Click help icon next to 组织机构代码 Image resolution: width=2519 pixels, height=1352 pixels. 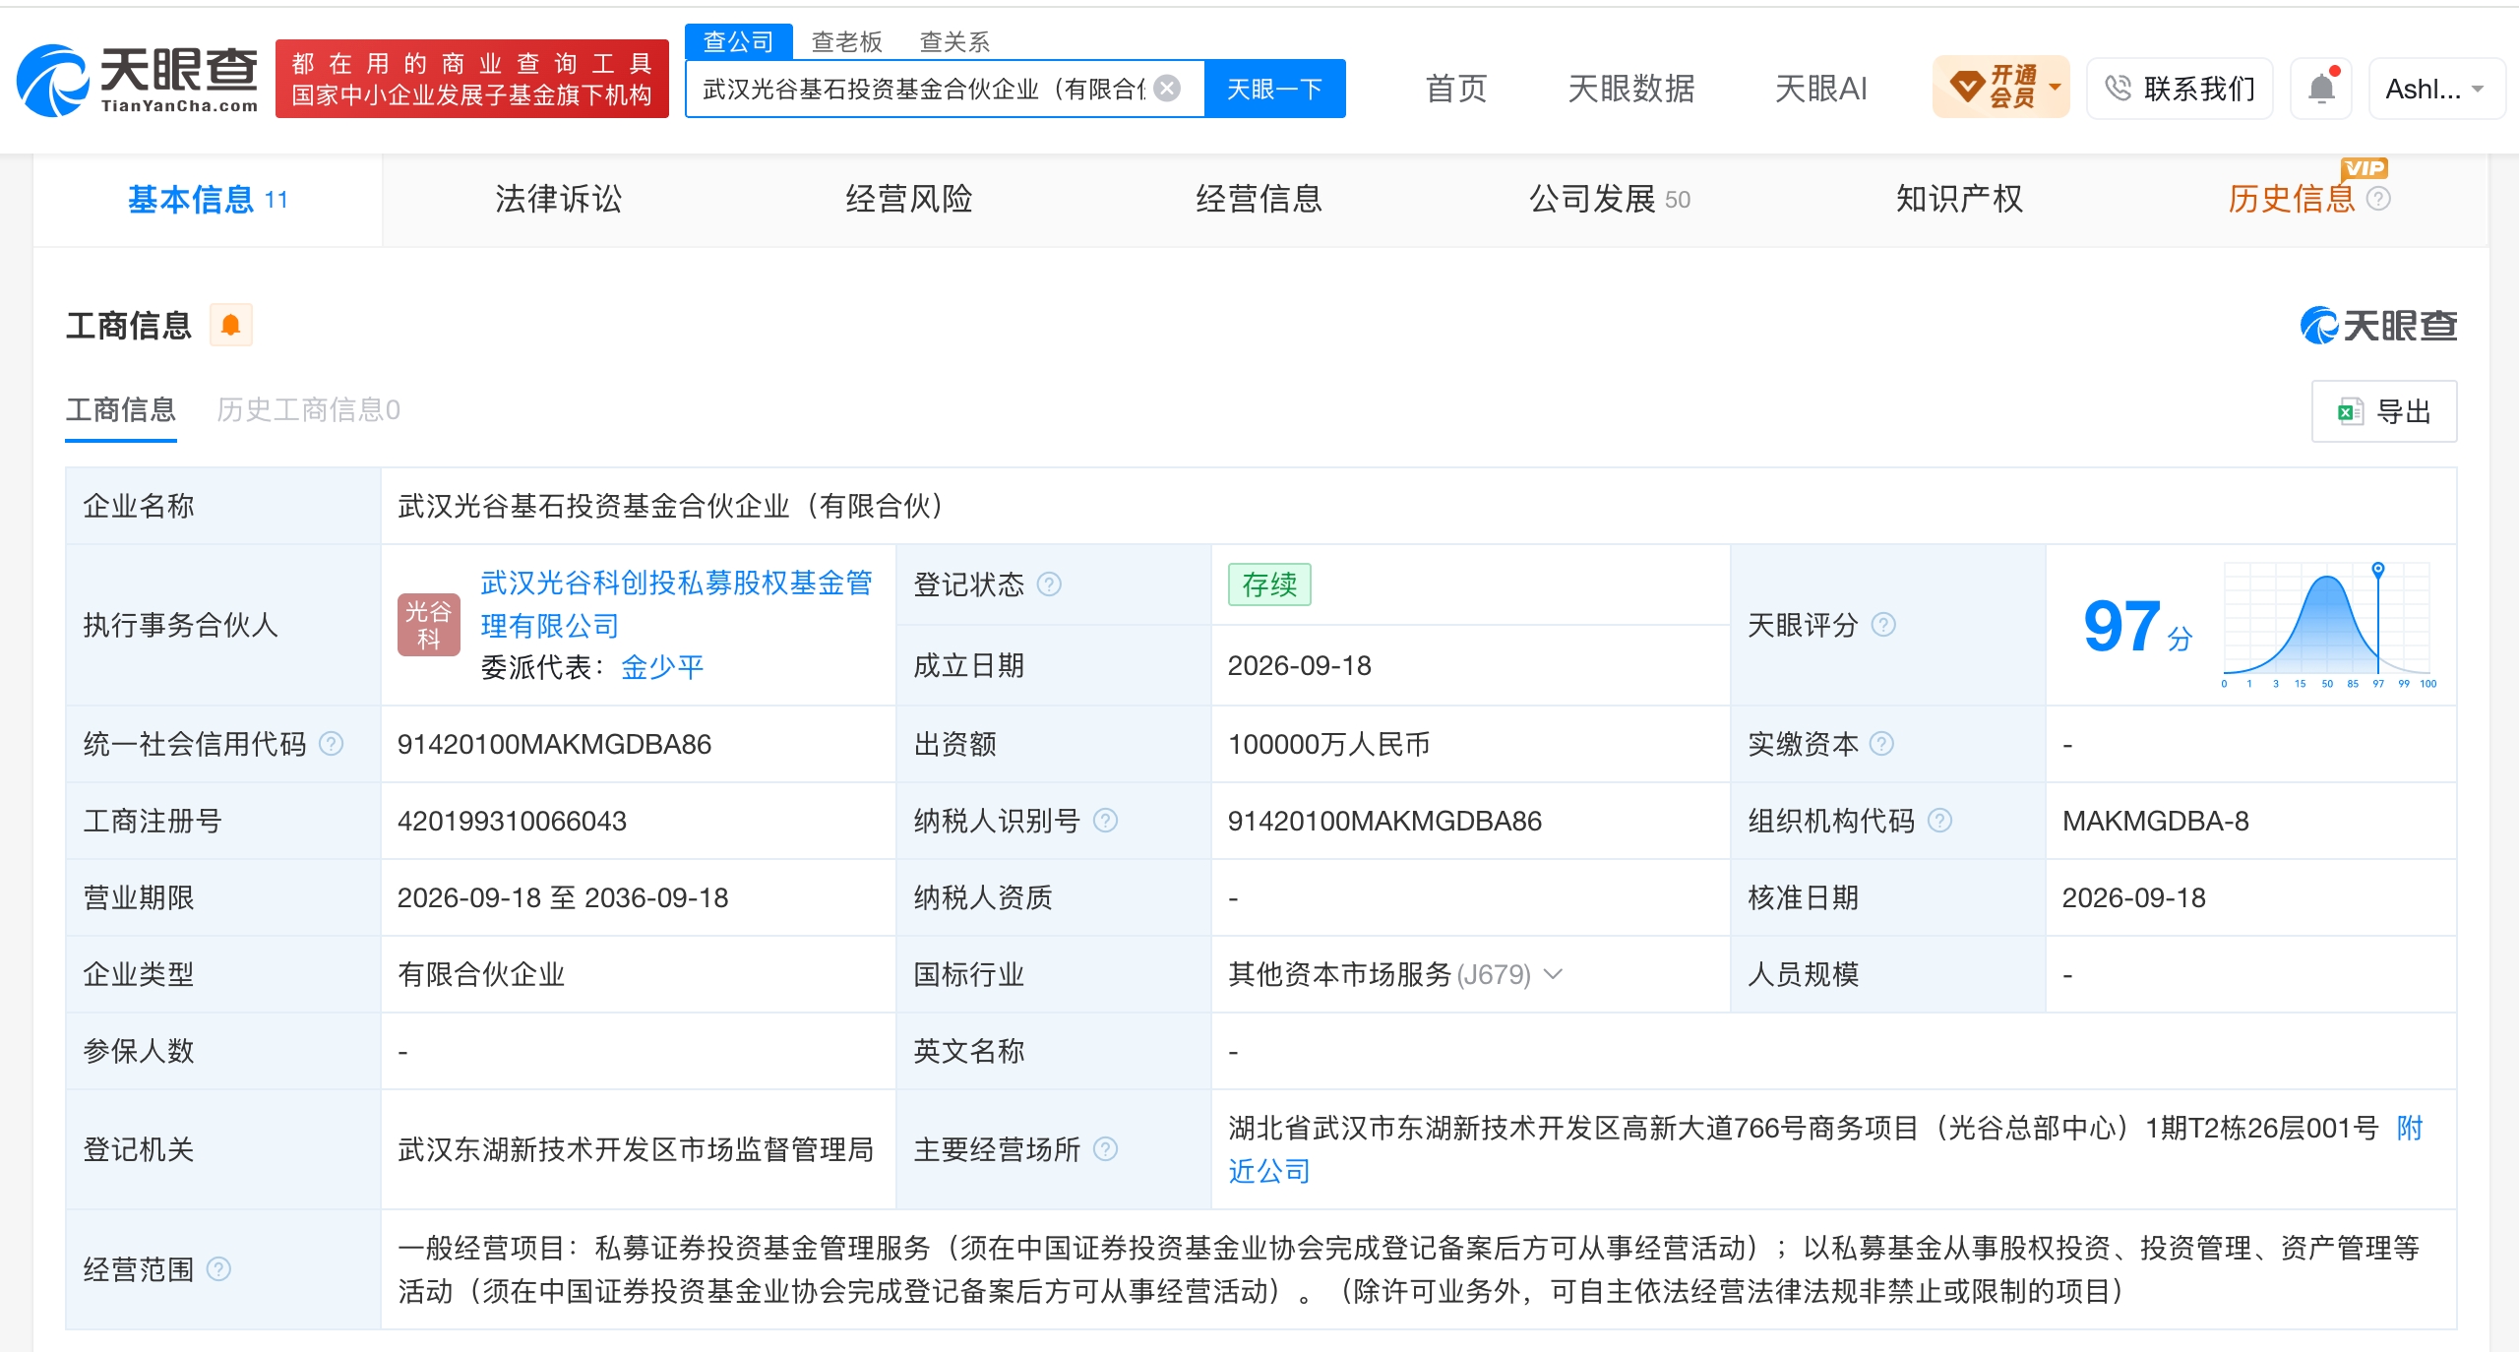coord(1939,821)
